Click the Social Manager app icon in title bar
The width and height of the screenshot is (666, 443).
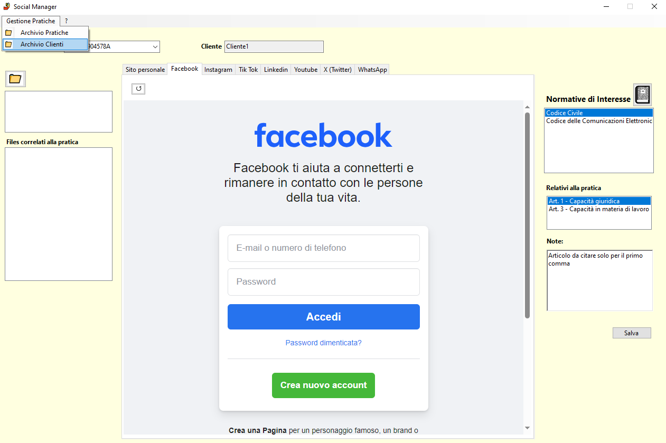coord(7,7)
